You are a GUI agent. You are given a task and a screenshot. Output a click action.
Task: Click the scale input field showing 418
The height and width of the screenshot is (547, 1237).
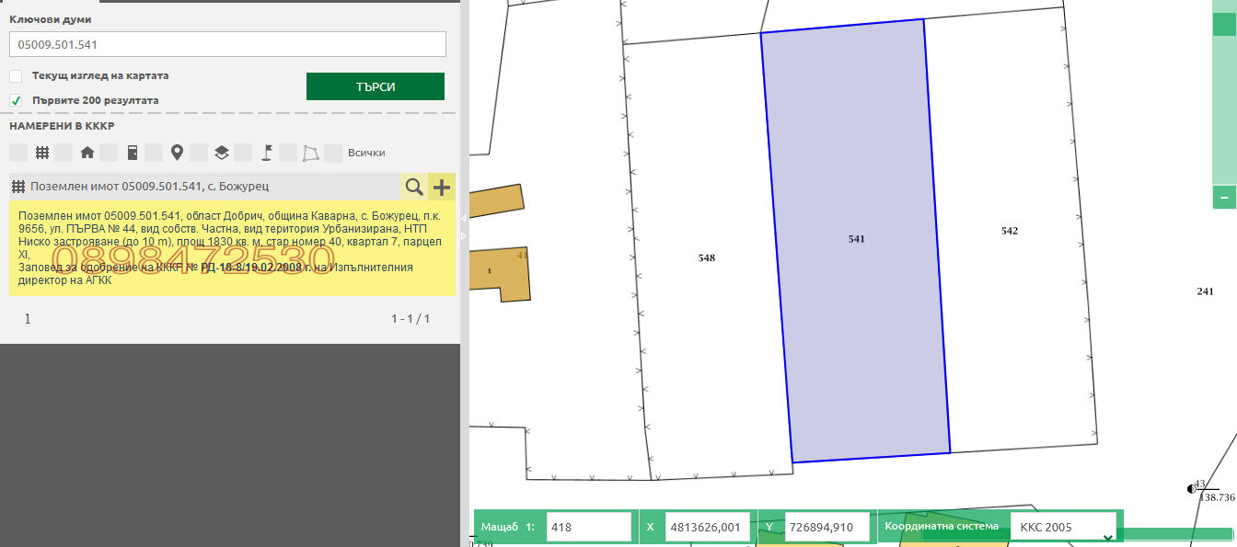587,528
